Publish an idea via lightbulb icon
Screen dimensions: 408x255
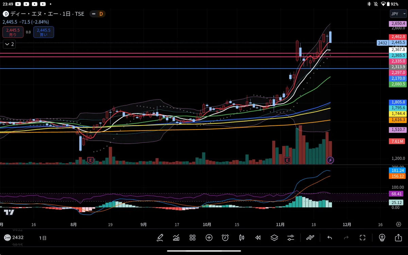(x=382, y=238)
